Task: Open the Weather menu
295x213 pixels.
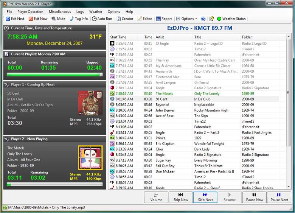Action: [96, 12]
